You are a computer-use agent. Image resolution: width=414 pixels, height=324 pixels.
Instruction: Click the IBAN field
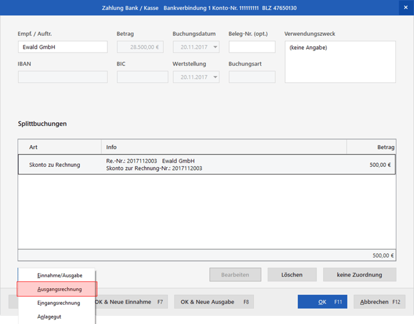tap(62, 77)
